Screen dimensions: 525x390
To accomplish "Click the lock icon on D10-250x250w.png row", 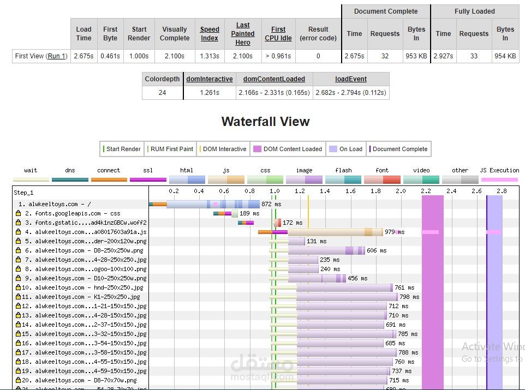I will (x=18, y=278).
